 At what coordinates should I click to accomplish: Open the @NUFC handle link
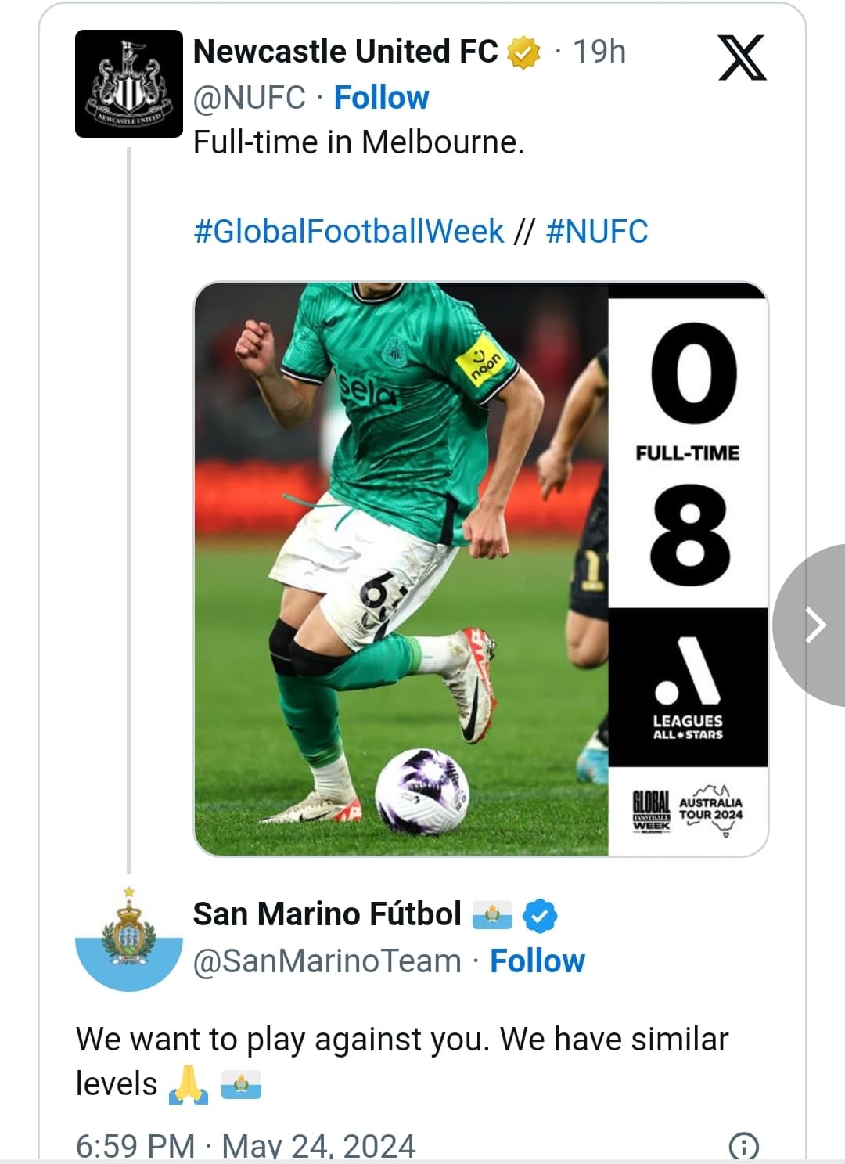(x=250, y=98)
